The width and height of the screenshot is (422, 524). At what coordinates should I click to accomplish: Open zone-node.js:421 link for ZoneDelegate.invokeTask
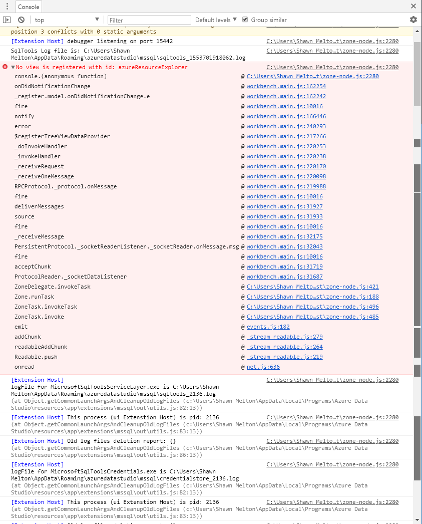coord(312,287)
